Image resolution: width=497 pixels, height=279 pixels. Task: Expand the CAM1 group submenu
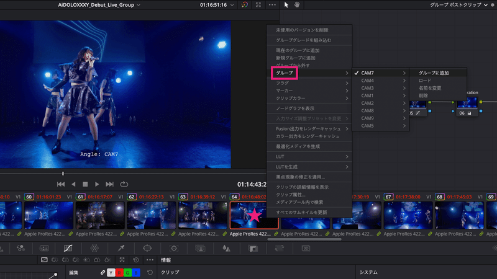coord(380,95)
